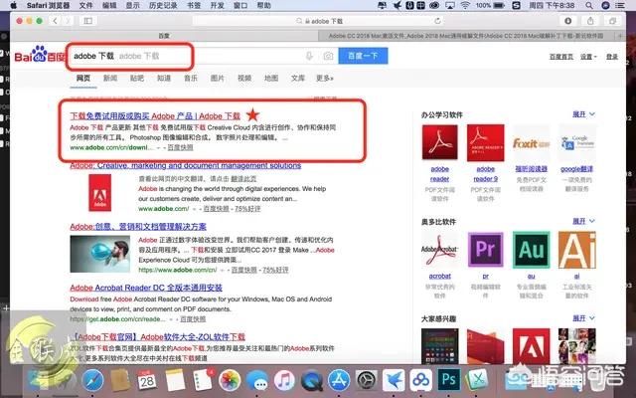Open the 历史记录 menu
636x398 pixels.
tap(163, 5)
